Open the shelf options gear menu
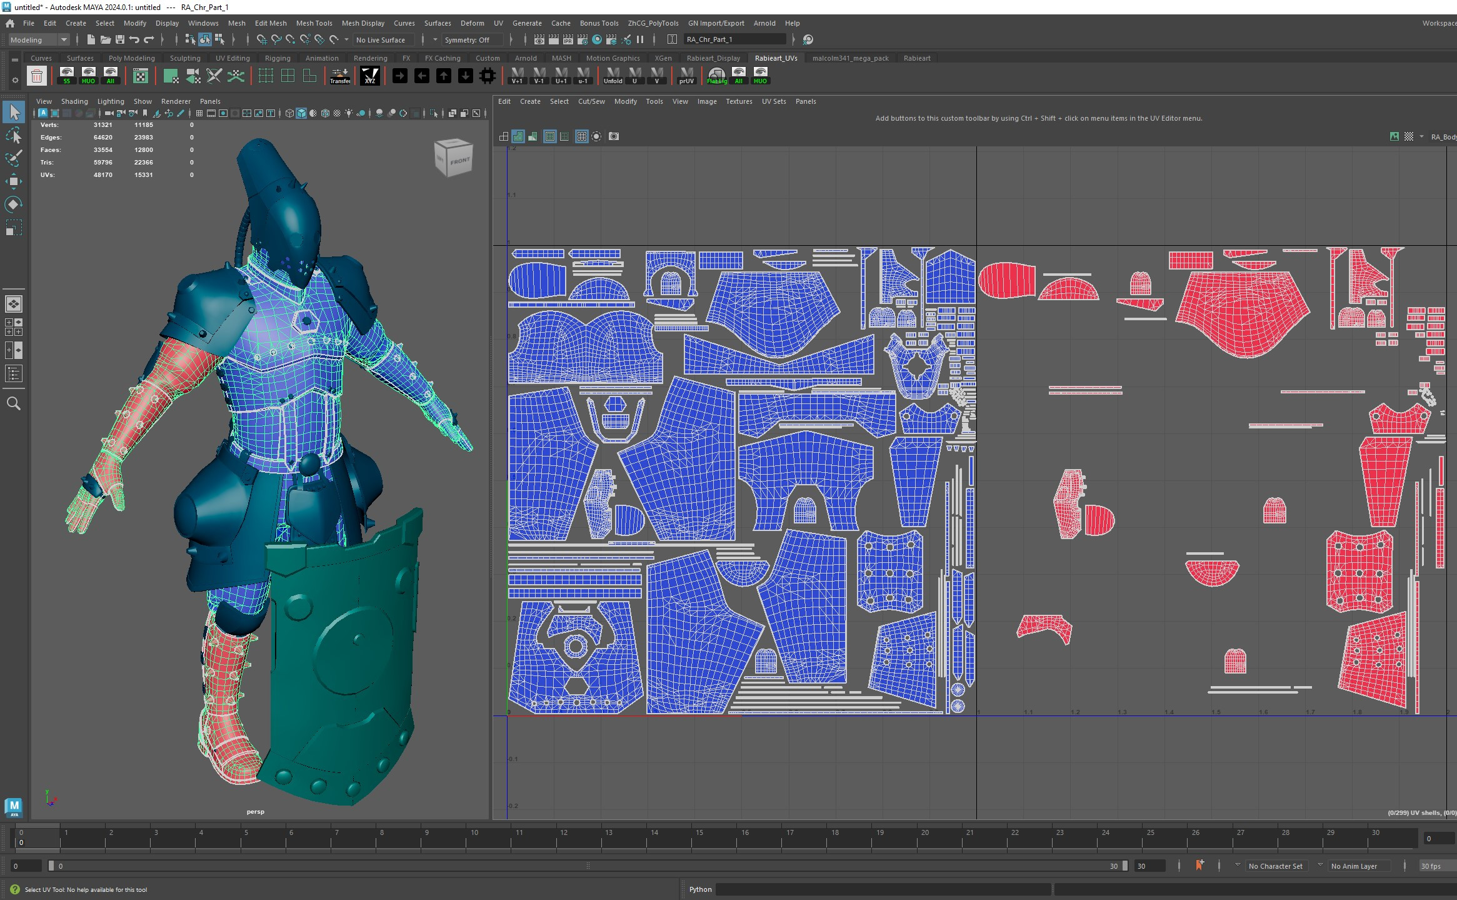1457x900 pixels. tap(15, 80)
